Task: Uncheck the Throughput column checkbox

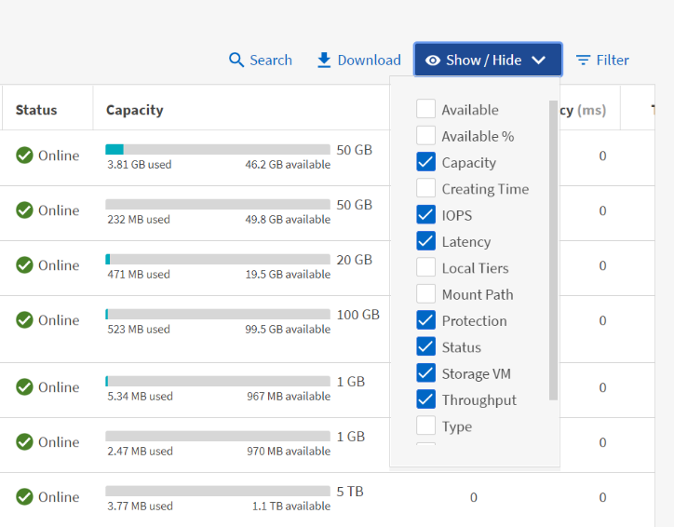Action: 426,399
